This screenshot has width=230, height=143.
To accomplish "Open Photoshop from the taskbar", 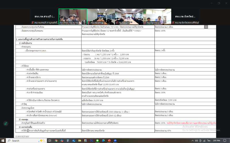I will point(91,140).
